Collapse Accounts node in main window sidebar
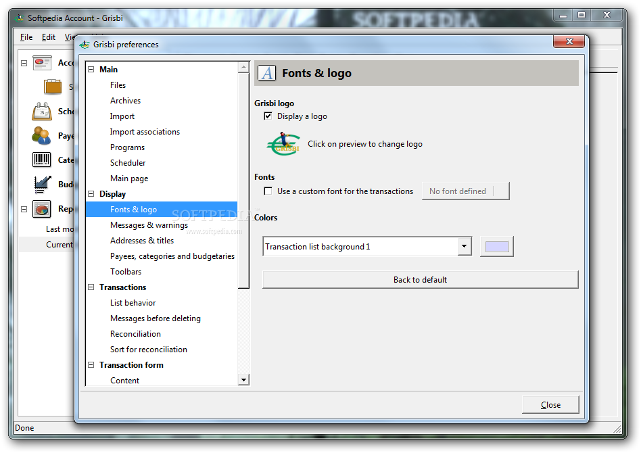 point(24,63)
